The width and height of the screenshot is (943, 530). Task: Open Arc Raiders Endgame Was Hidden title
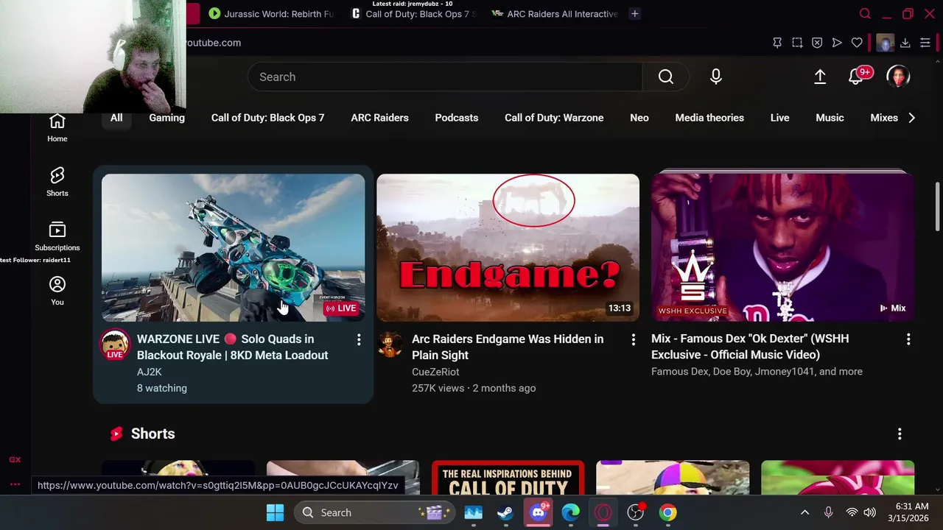(508, 347)
